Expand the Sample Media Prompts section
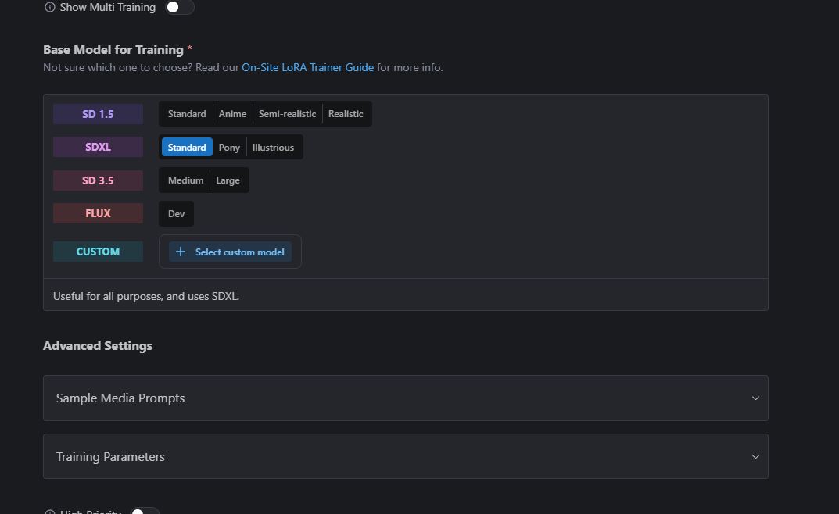839x514 pixels. (406, 398)
